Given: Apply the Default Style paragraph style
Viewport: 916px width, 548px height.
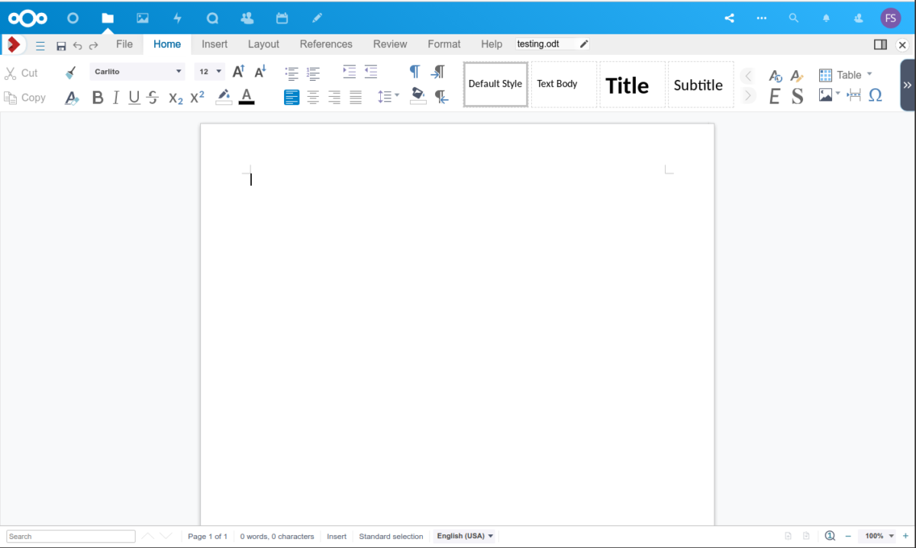Looking at the screenshot, I should click(x=495, y=84).
